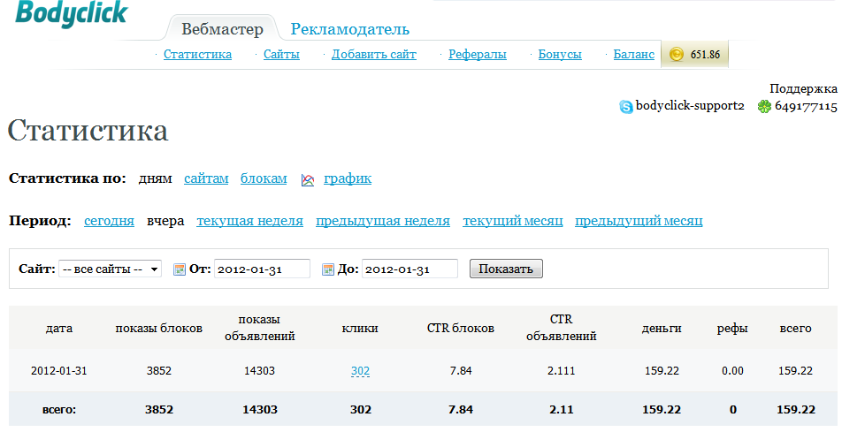Click the Статистика page heading
Image resolution: width=842 pixels, height=432 pixels.
pyautogui.click(x=88, y=131)
